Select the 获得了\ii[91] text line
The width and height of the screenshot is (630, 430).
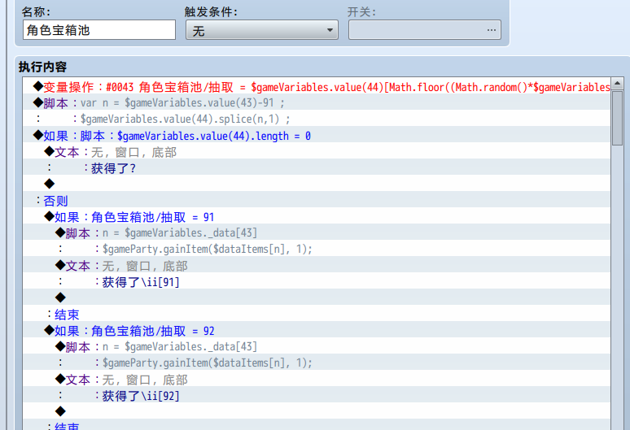click(x=317, y=282)
